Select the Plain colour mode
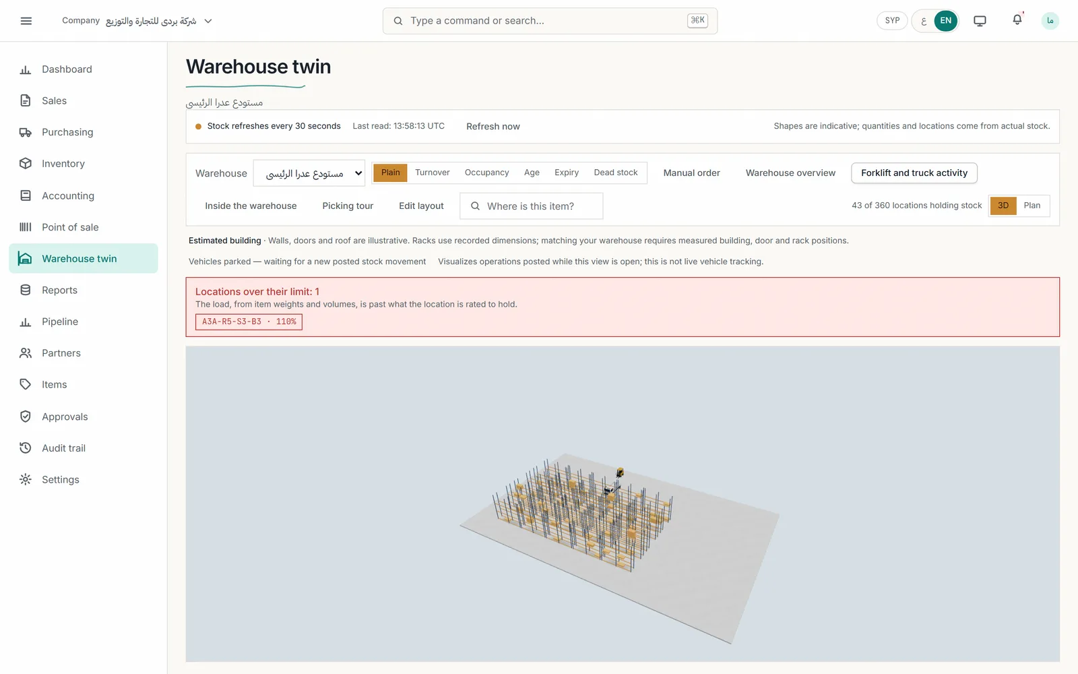The image size is (1078, 674). [391, 173]
